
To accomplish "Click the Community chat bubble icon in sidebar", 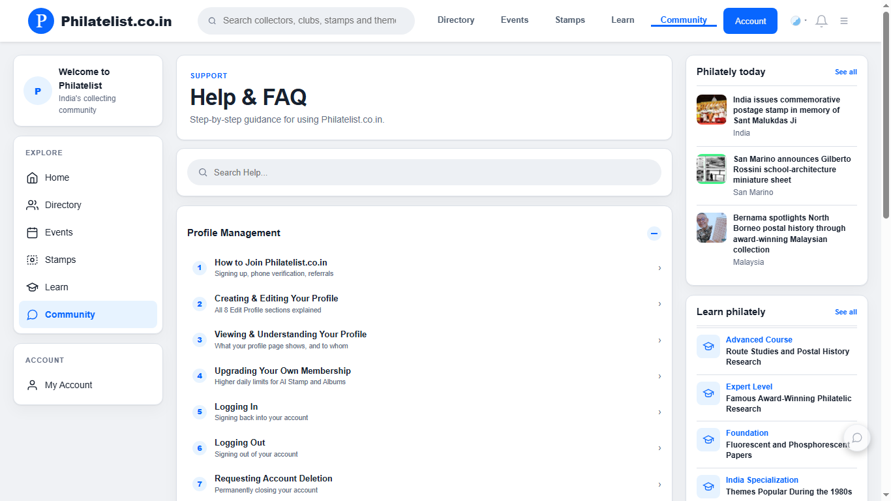I will point(32,314).
